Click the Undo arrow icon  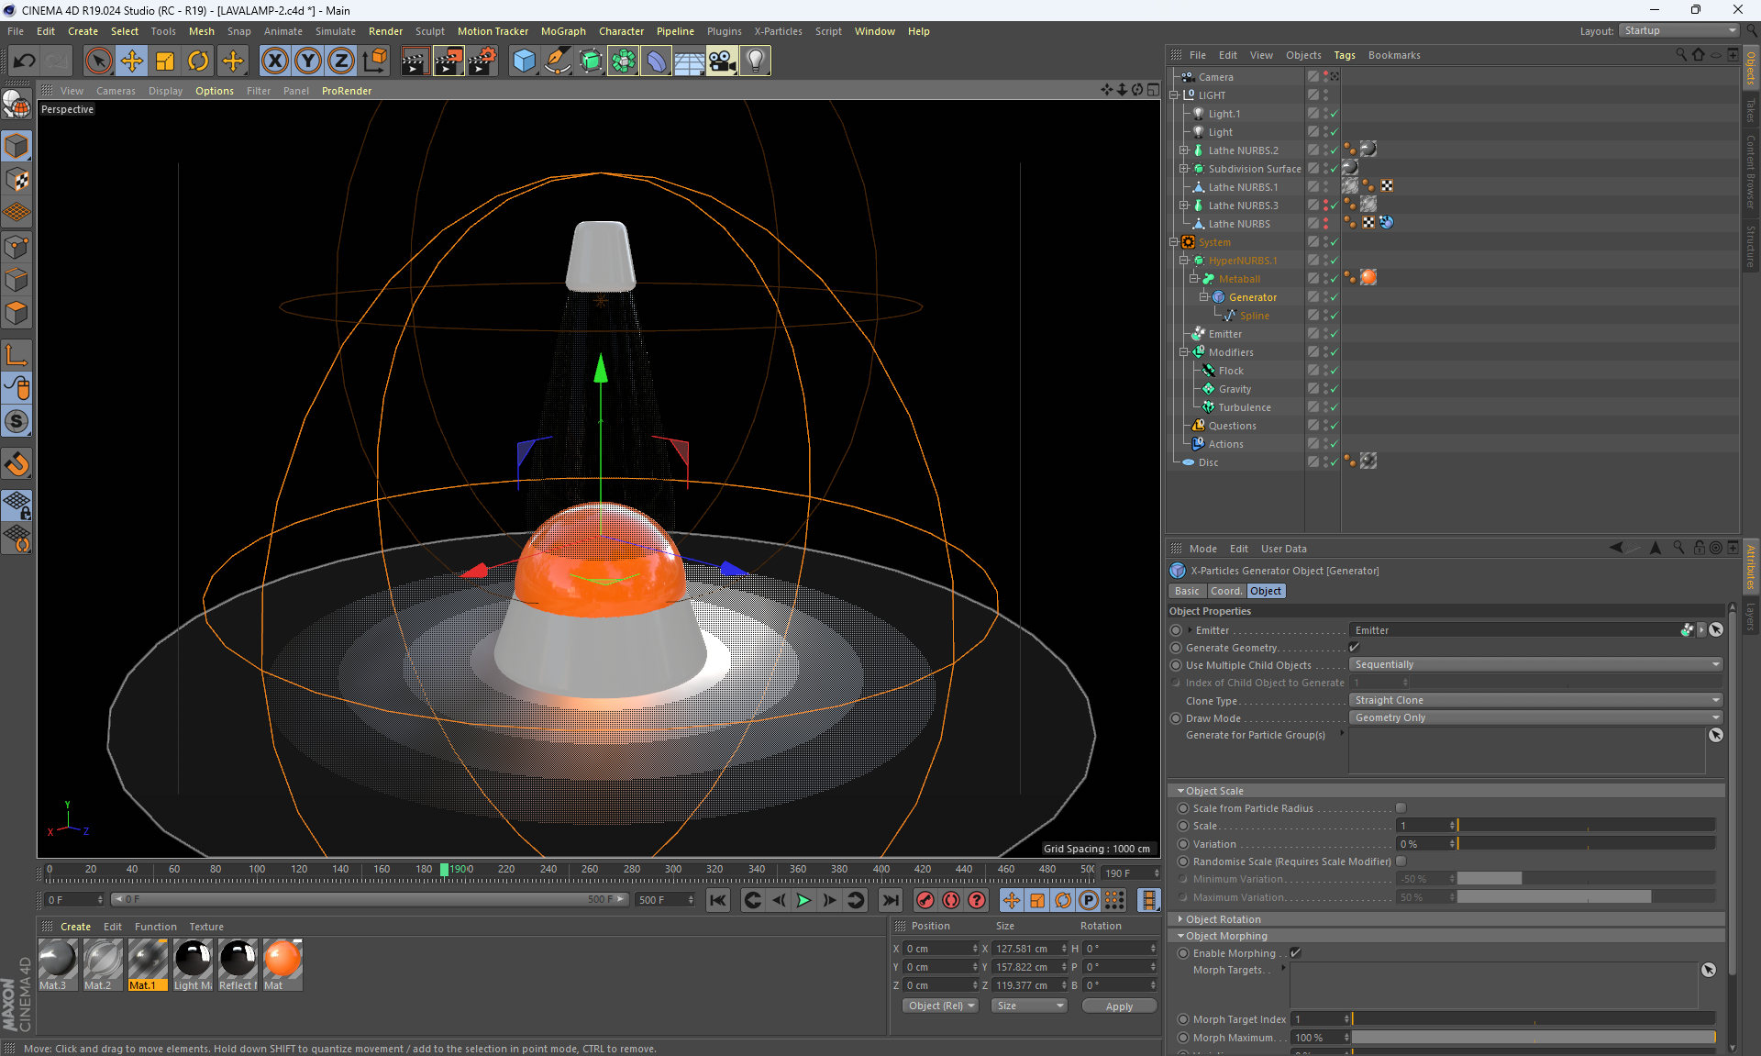pyautogui.click(x=25, y=61)
